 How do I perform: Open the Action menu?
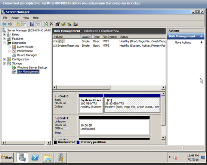tap(15, 18)
